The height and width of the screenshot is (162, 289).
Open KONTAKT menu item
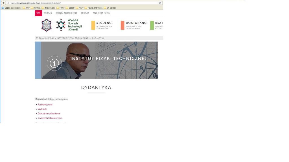[x=85, y=13]
